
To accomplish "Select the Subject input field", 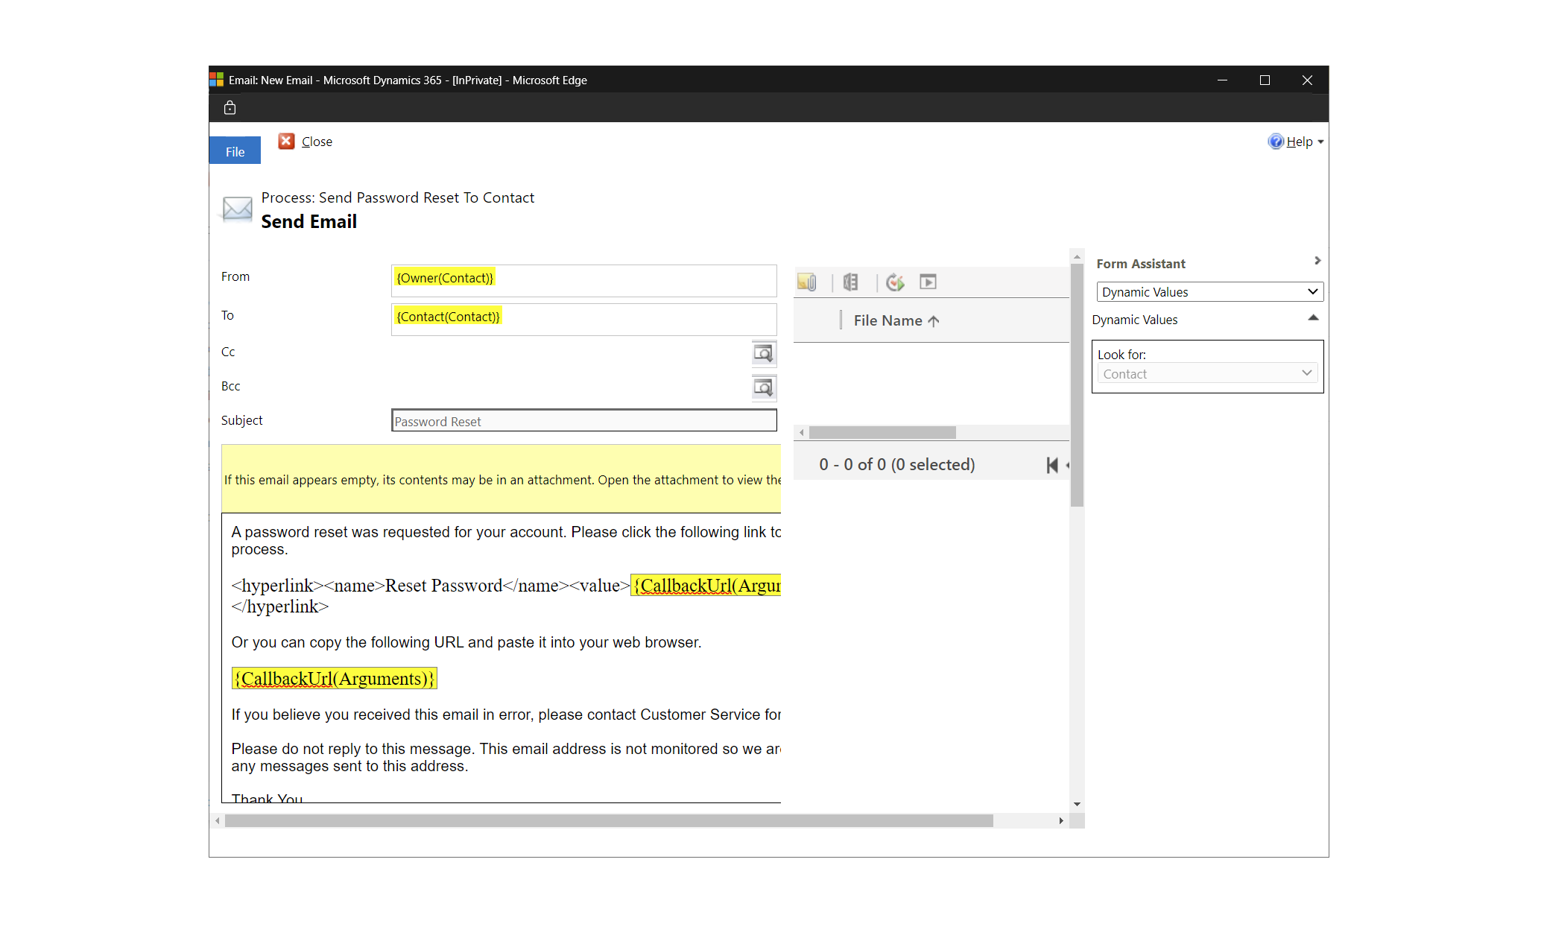I will [583, 420].
